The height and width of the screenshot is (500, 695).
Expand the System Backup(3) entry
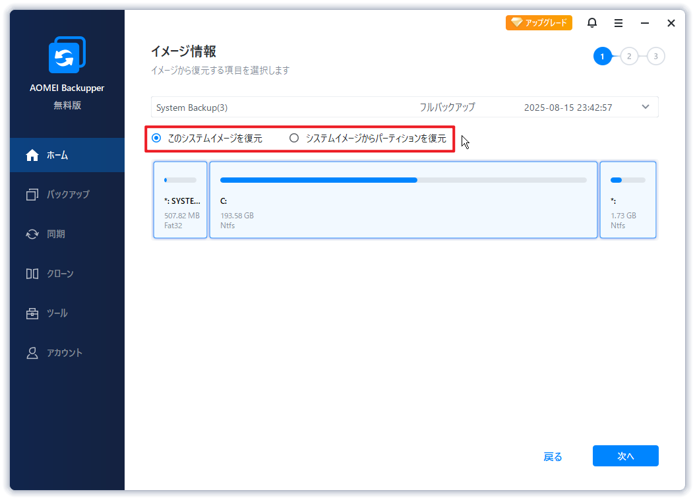pos(645,106)
